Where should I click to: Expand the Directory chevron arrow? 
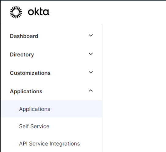click(91, 54)
